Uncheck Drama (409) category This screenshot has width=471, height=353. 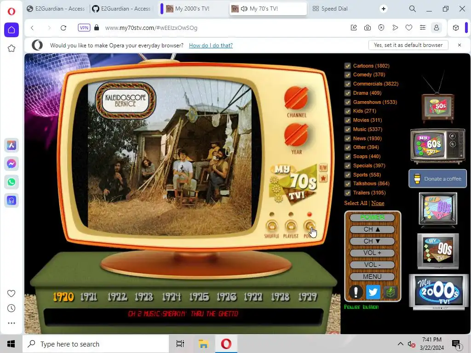tap(348, 93)
